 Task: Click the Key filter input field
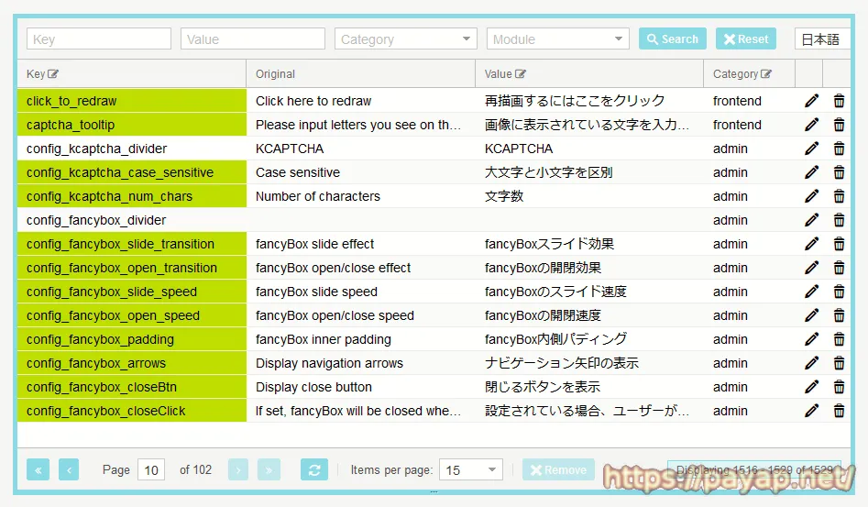[x=99, y=39]
